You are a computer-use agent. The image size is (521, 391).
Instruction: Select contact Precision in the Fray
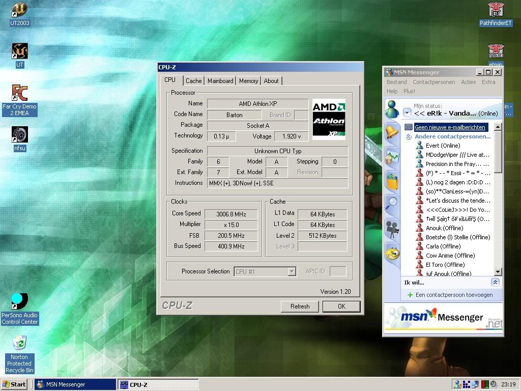pyautogui.click(x=453, y=164)
